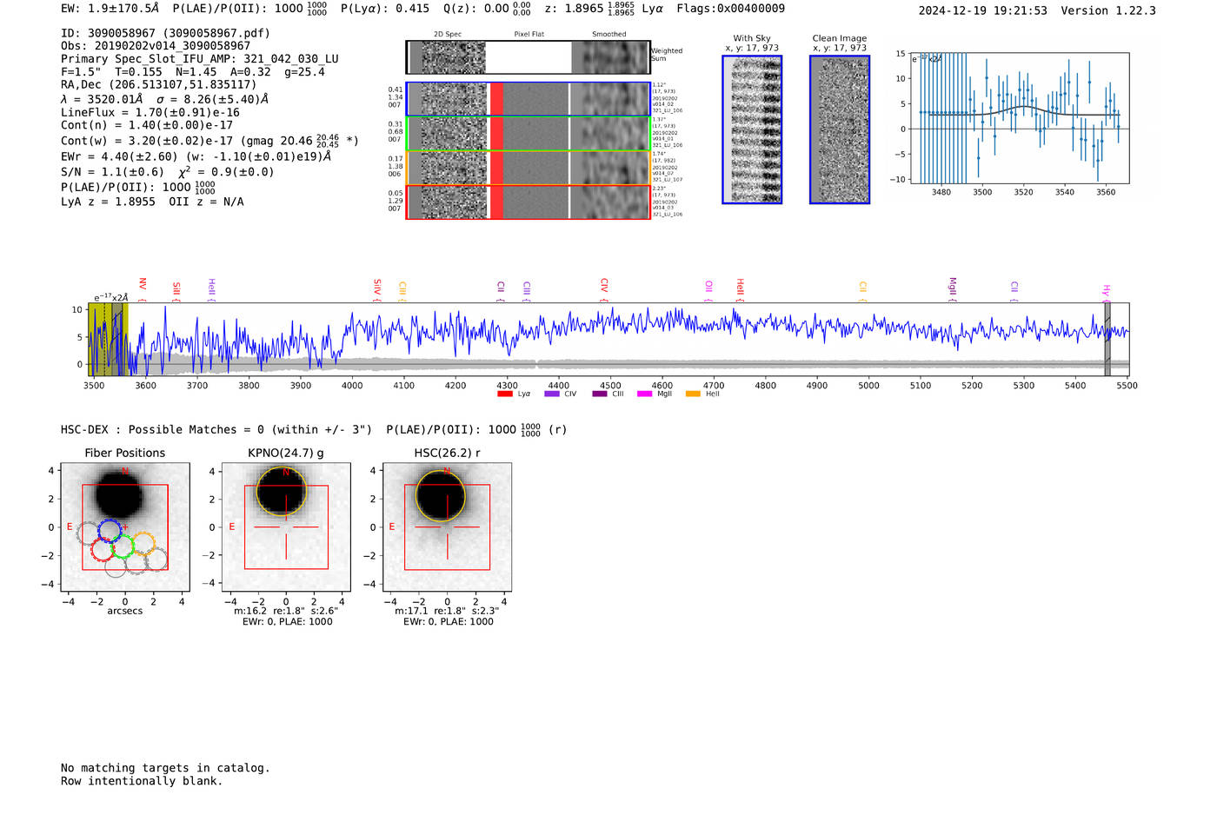
Task: Click the dark purple CIII legend swatch
Action: (599, 394)
